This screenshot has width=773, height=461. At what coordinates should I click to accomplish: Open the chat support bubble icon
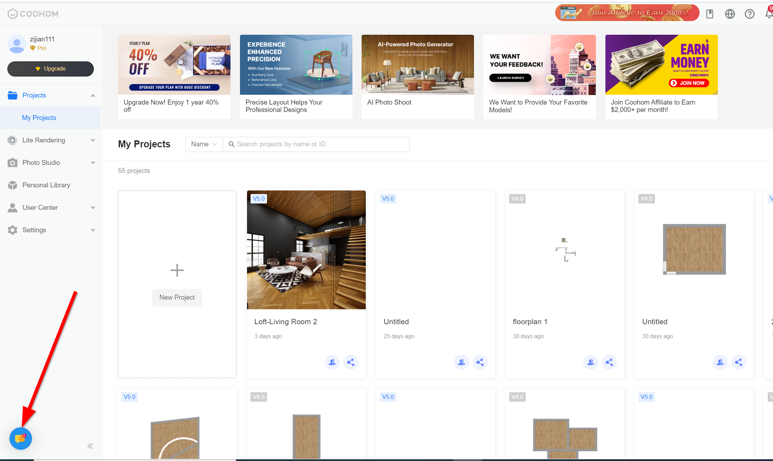click(20, 439)
